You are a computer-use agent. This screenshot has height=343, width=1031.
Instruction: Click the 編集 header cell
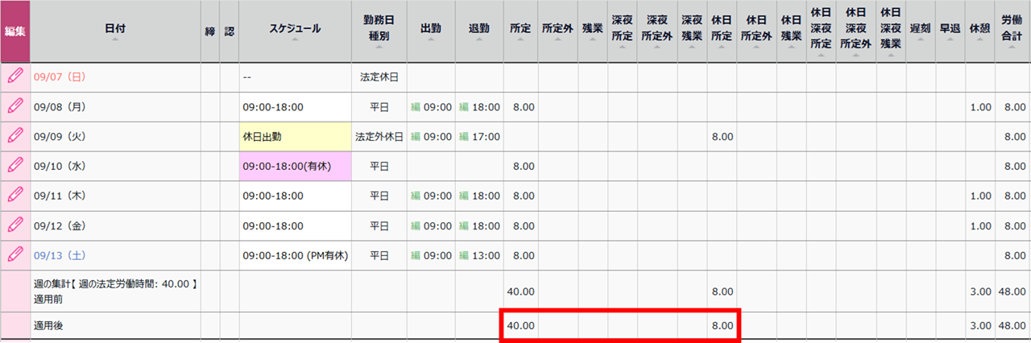(15, 31)
